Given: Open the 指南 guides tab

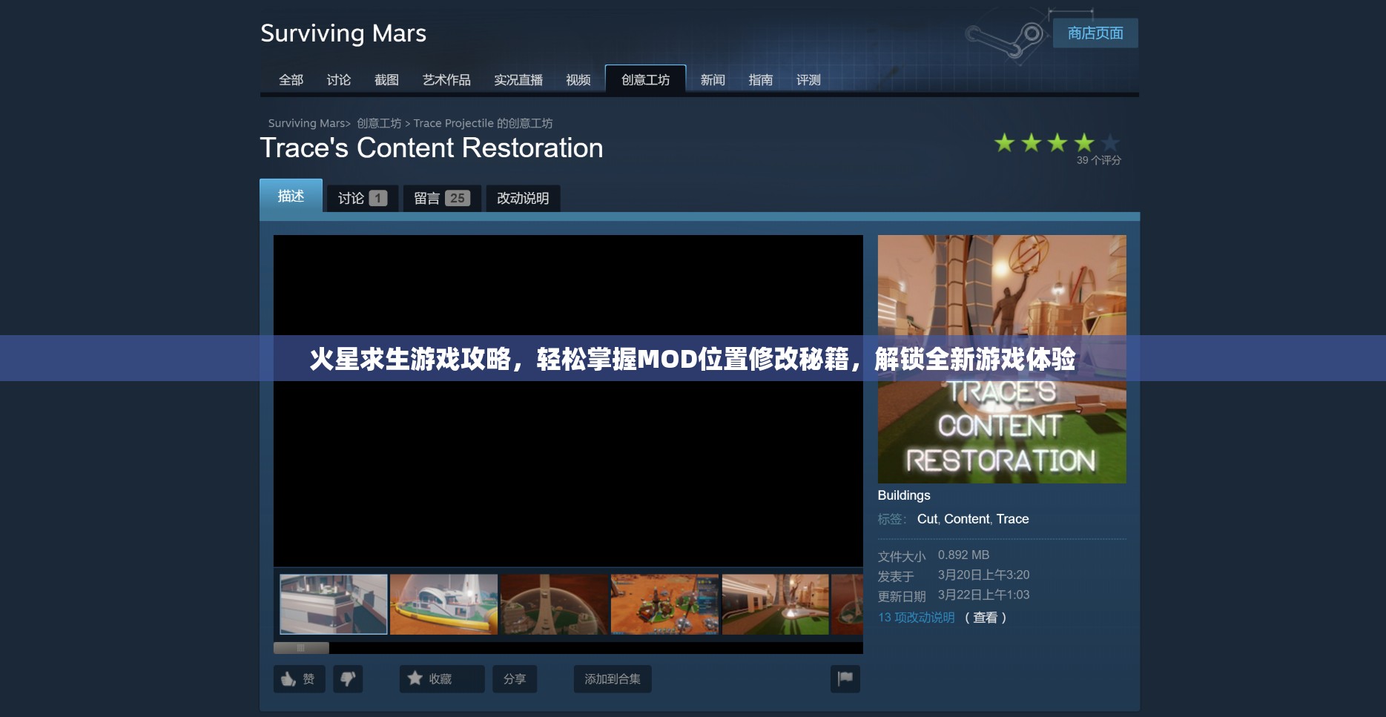Looking at the screenshot, I should pyautogui.click(x=761, y=80).
